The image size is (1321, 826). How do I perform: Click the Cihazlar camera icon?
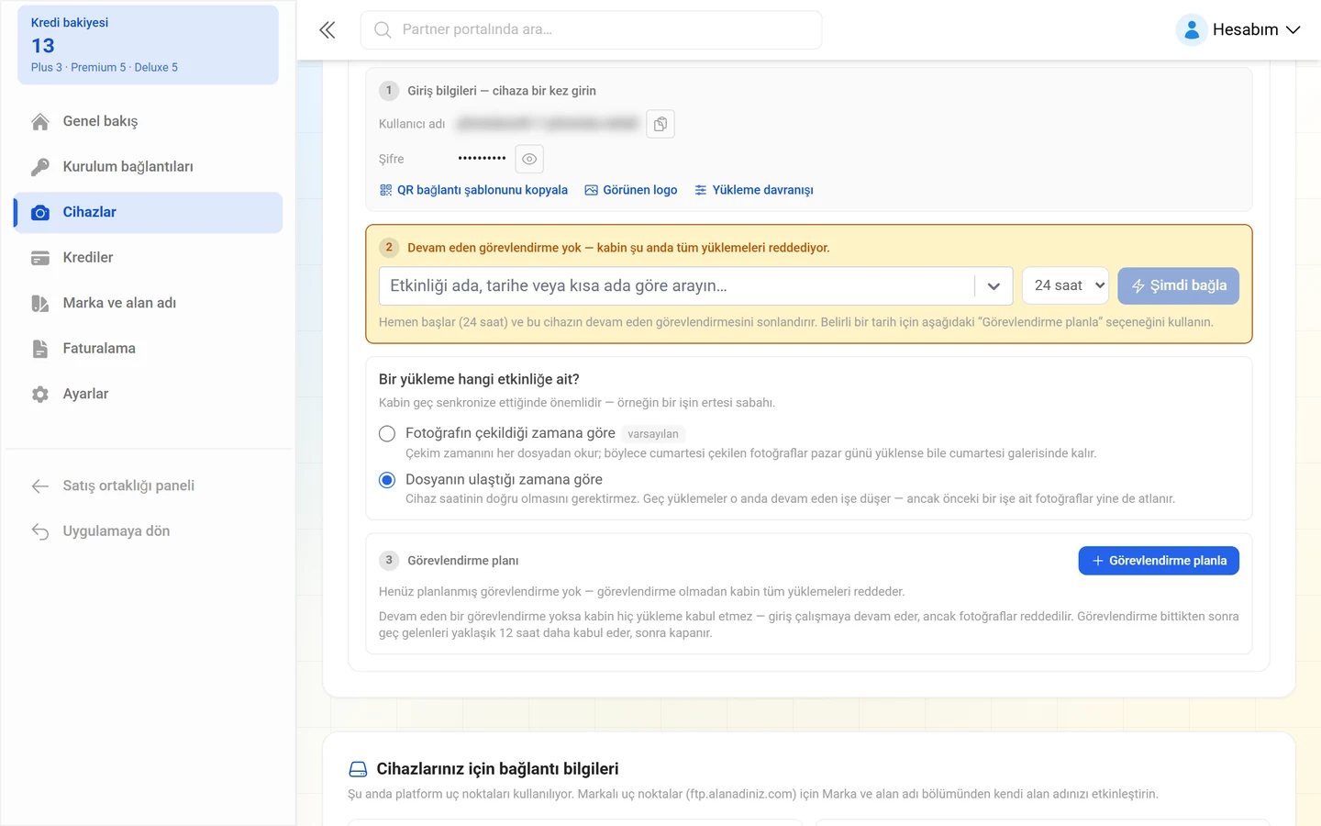pos(40,213)
